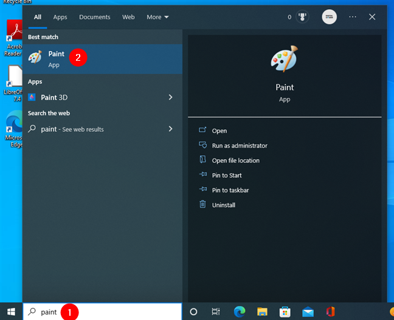394x320 pixels.
Task: Click the Paint title in the preview pane
Action: pyautogui.click(x=285, y=87)
